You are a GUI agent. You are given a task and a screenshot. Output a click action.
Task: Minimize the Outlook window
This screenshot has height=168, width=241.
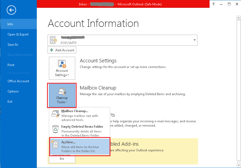coord(221,4)
